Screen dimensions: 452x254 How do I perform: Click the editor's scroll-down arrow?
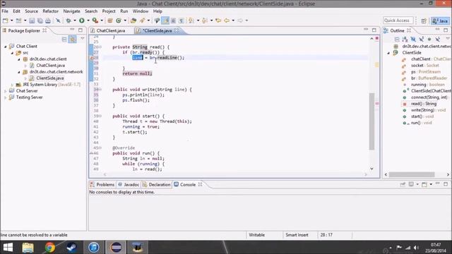pyautogui.click(x=372, y=169)
